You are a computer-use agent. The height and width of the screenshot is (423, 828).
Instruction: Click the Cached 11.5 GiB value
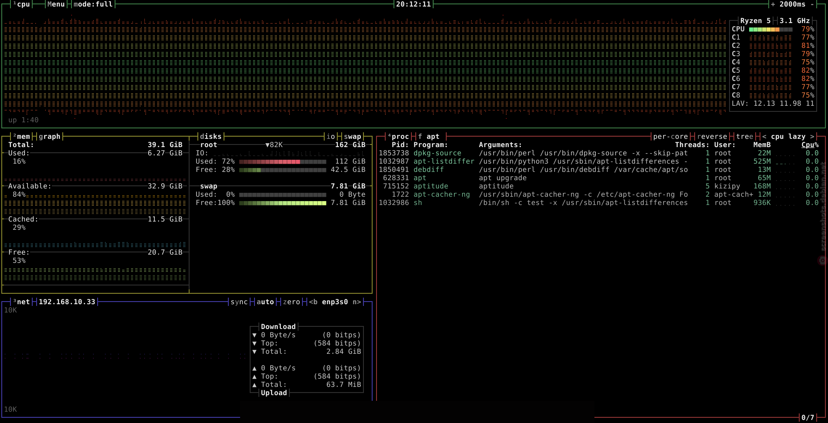tap(165, 219)
